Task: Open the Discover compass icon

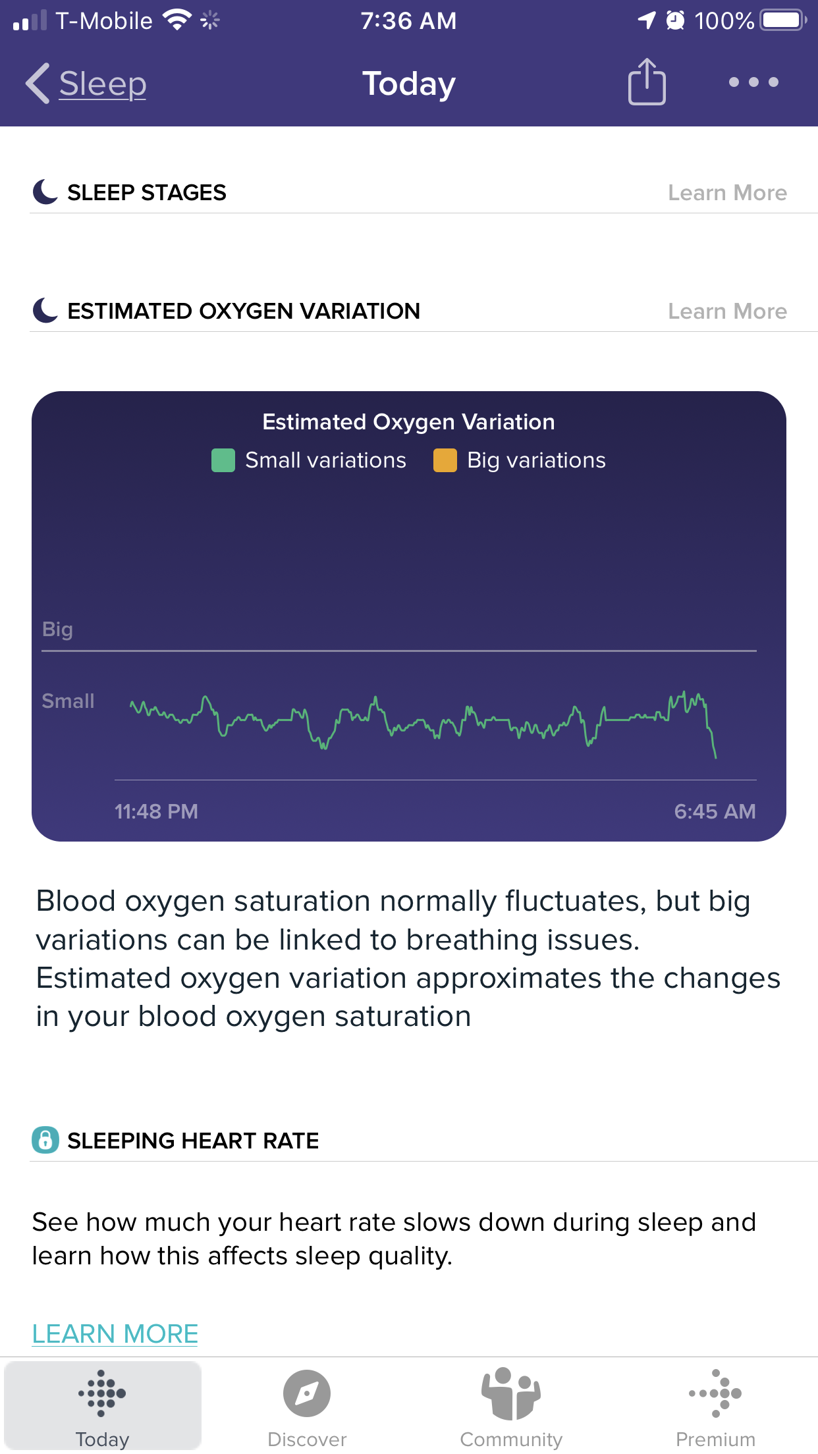Action: [307, 1393]
